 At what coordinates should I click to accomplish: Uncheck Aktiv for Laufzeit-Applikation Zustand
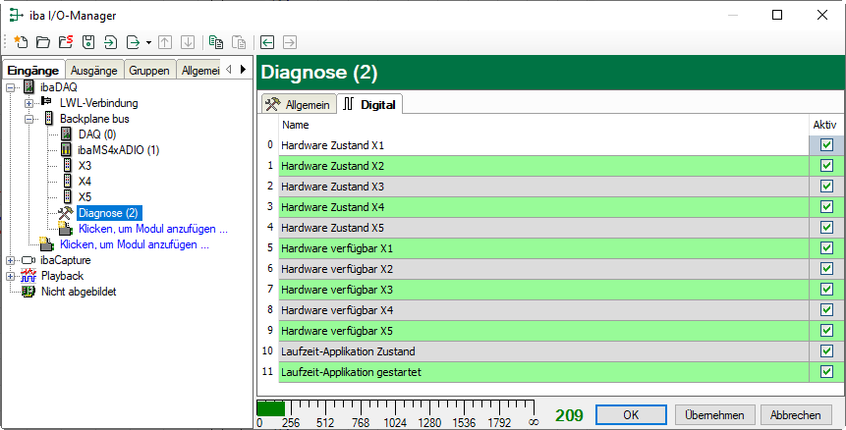tap(826, 350)
